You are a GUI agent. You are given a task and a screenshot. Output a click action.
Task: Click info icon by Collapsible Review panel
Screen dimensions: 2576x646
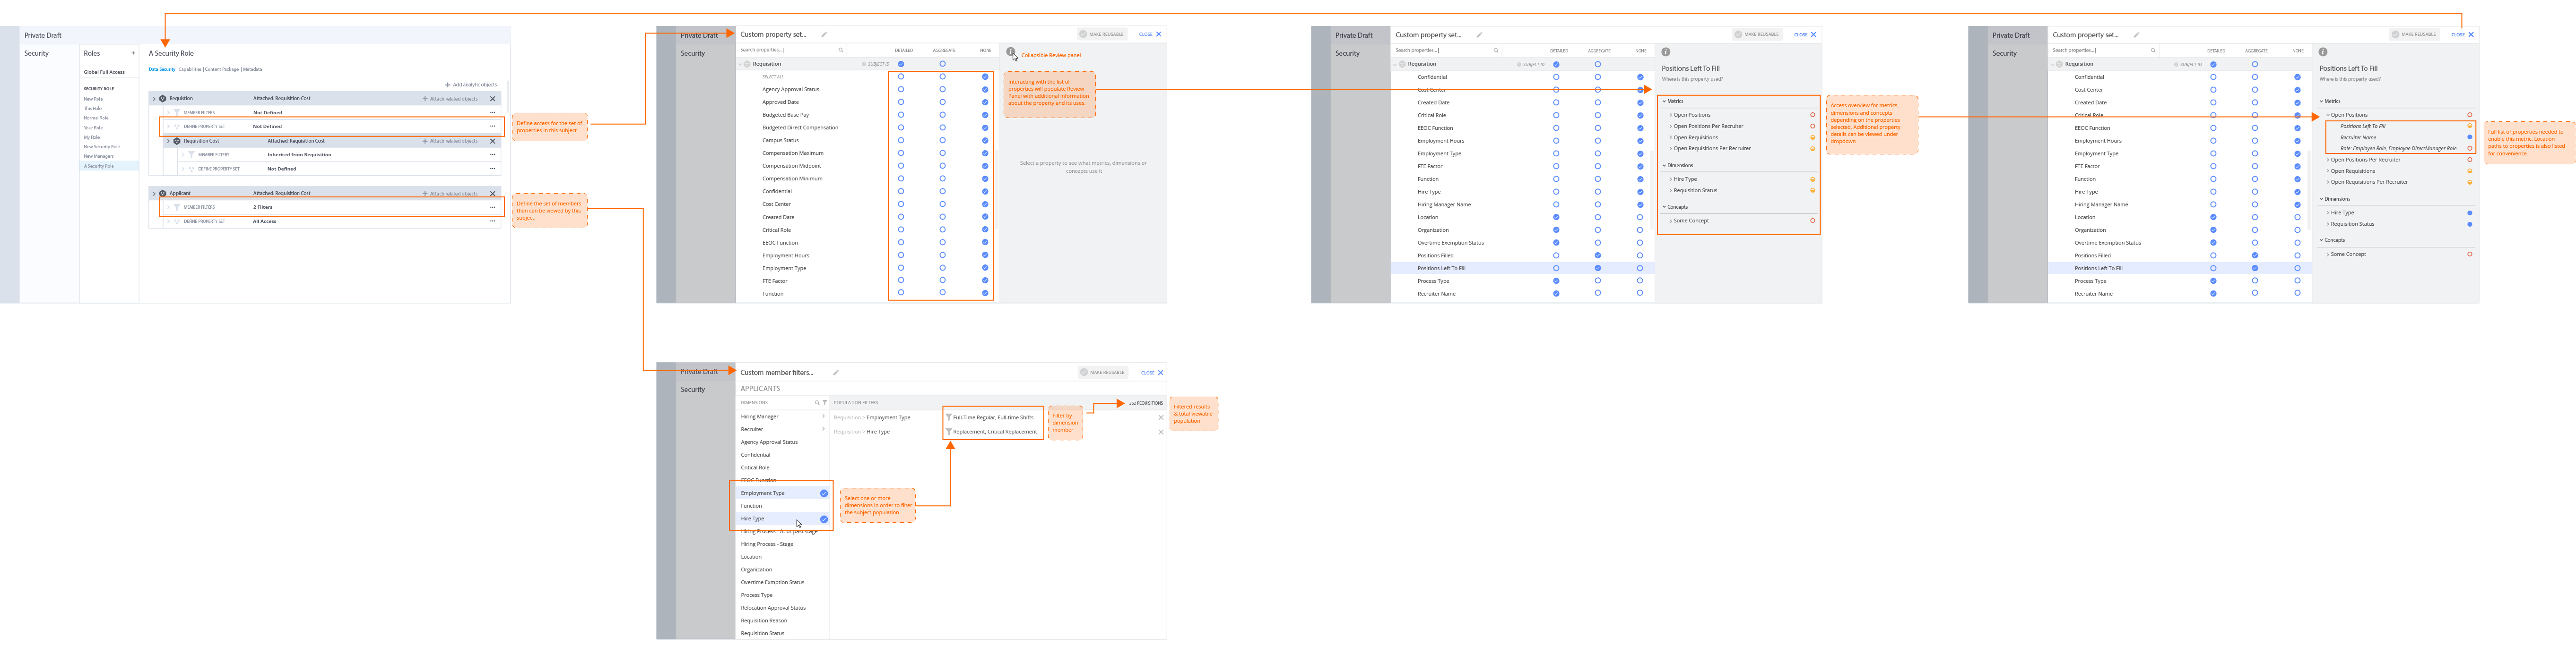(1011, 52)
